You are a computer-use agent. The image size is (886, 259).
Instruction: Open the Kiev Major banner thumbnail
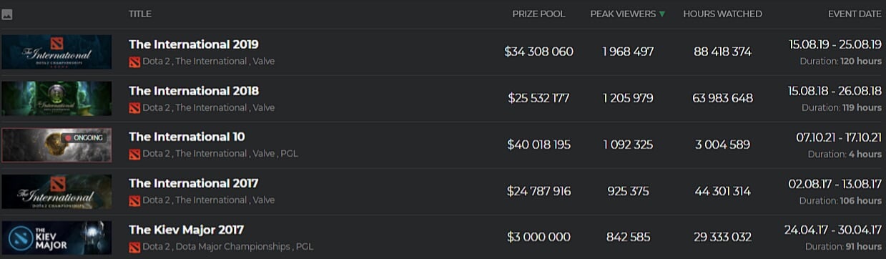(56, 238)
